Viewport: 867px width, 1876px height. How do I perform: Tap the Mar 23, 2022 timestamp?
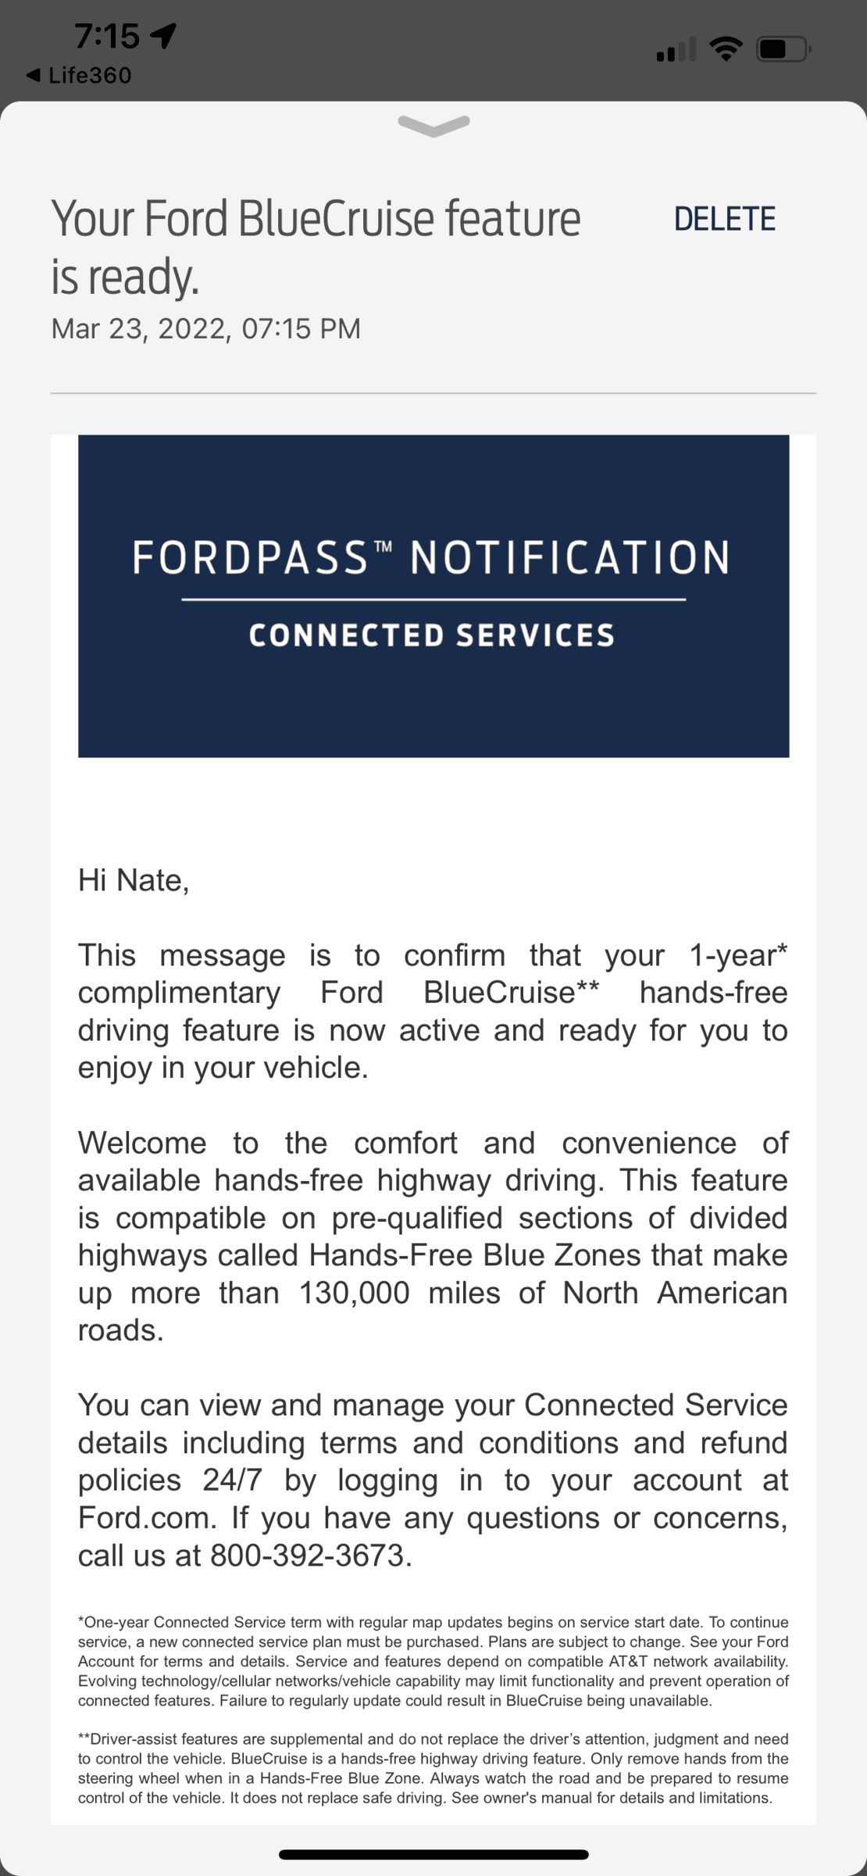[x=206, y=329]
